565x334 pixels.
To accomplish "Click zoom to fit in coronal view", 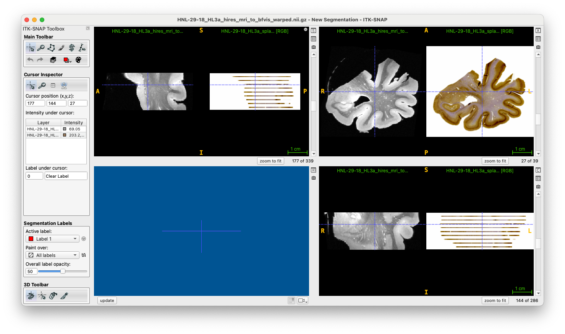I will [495, 300].
